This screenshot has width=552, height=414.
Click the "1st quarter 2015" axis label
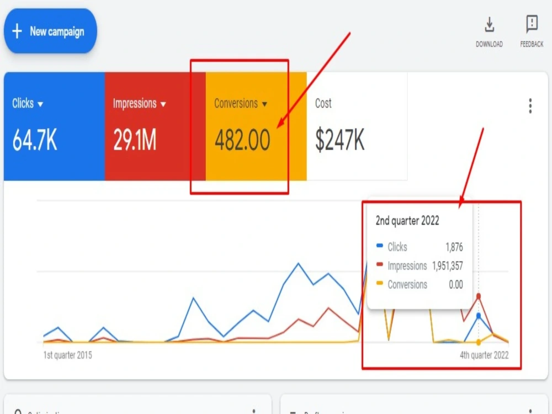(x=67, y=355)
